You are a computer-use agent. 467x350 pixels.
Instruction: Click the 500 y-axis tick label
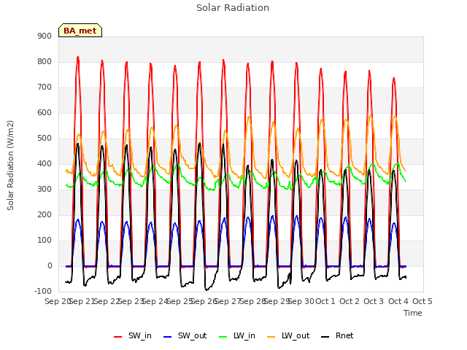[x=45, y=139]
